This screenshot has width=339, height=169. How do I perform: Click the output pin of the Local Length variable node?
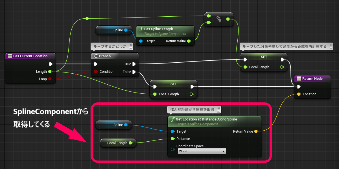[130, 143]
